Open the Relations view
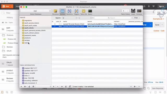 (69, 12)
